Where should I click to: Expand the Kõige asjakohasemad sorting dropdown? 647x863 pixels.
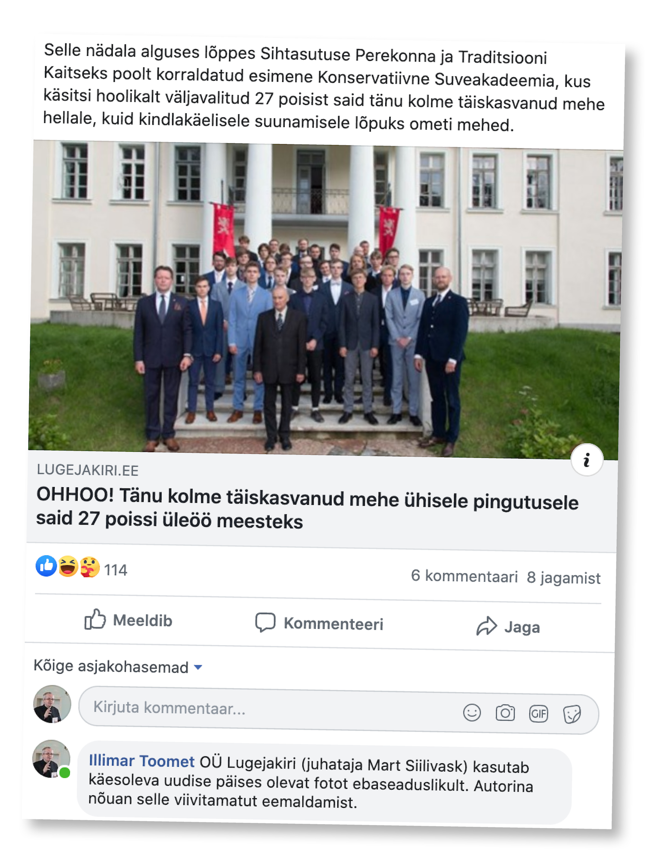pos(118,667)
